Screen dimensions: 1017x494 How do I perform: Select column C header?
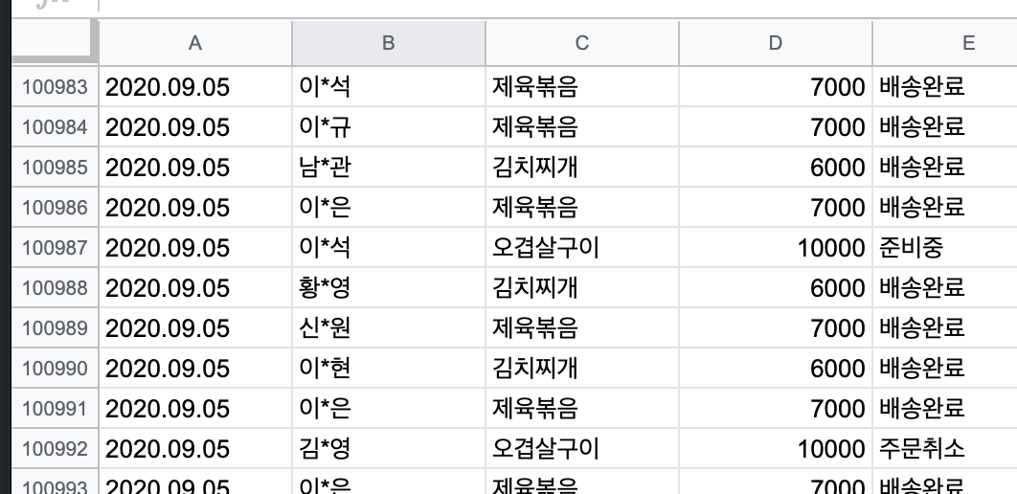pyautogui.click(x=582, y=43)
